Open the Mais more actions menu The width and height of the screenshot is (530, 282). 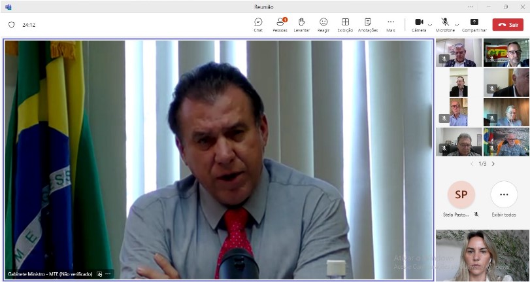coord(390,24)
